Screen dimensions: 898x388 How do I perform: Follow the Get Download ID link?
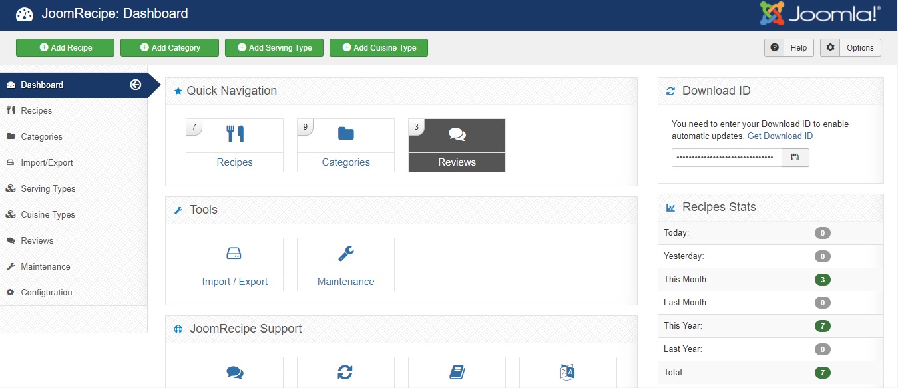click(x=780, y=136)
